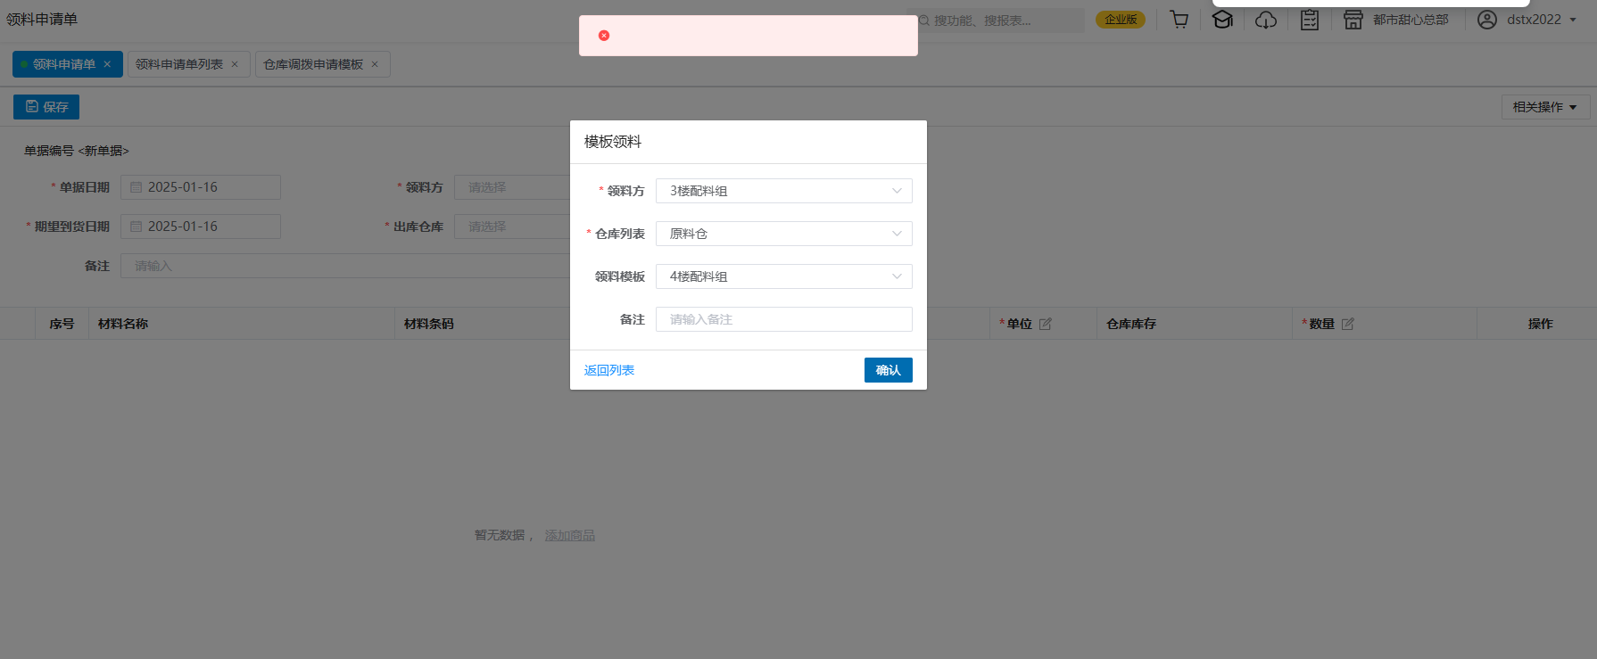
Task: Click the user avatar icon
Action: (x=1486, y=20)
